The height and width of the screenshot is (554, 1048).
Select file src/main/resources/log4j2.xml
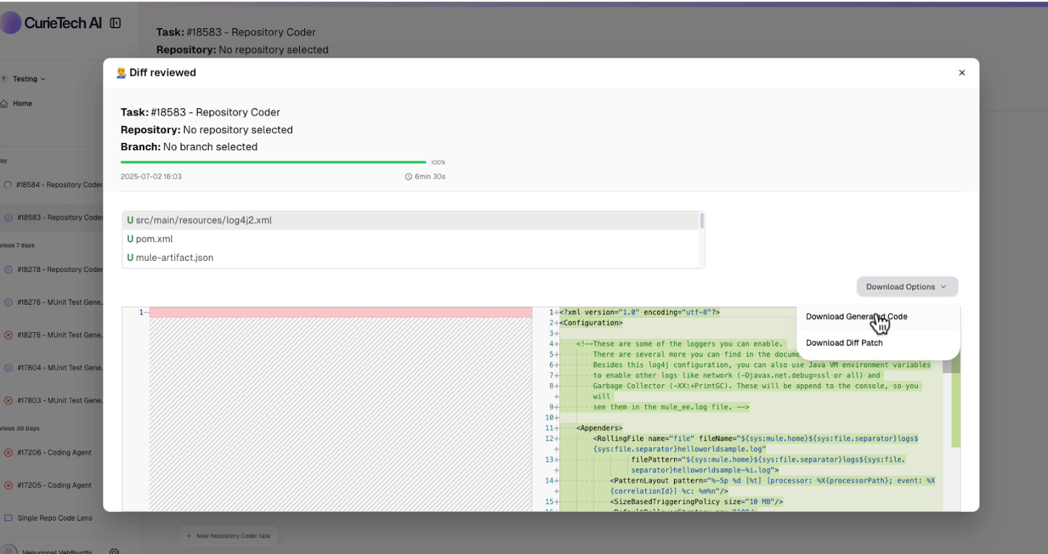pyautogui.click(x=411, y=220)
